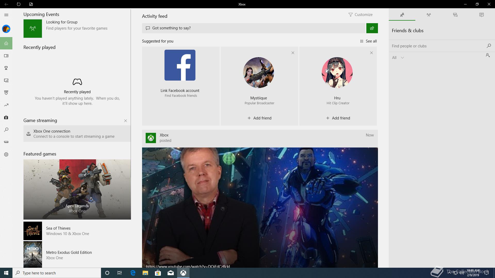
Task: Dismiss the Mystiique suggestion card
Action: 293,53
